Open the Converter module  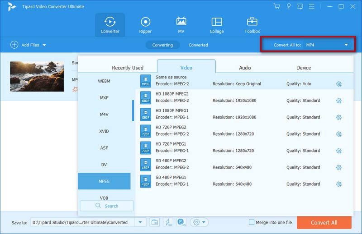point(110,25)
